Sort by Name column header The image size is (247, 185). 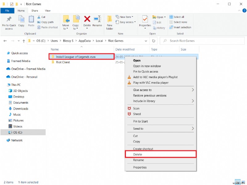pos(55,49)
